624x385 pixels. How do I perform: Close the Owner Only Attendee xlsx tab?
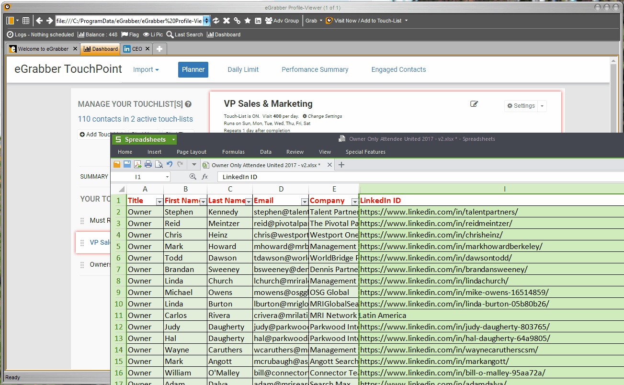329,165
